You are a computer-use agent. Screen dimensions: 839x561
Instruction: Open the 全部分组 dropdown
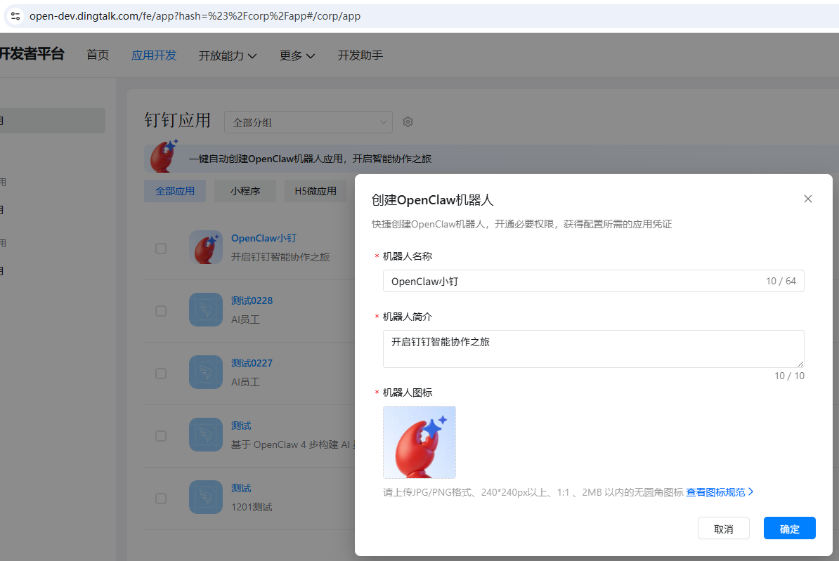(x=308, y=122)
